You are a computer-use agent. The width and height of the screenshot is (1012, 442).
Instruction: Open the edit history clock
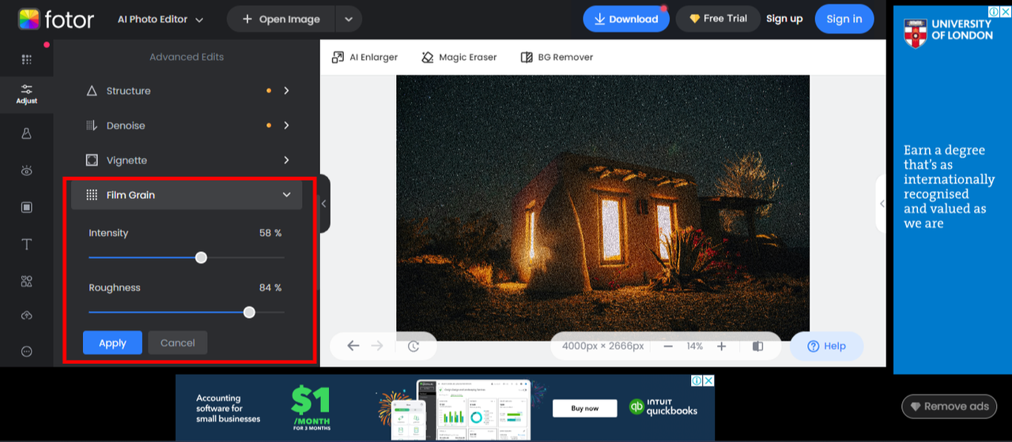[413, 346]
